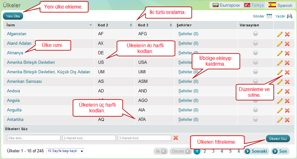
Task: Go to page 3 of results
Action: point(213,151)
